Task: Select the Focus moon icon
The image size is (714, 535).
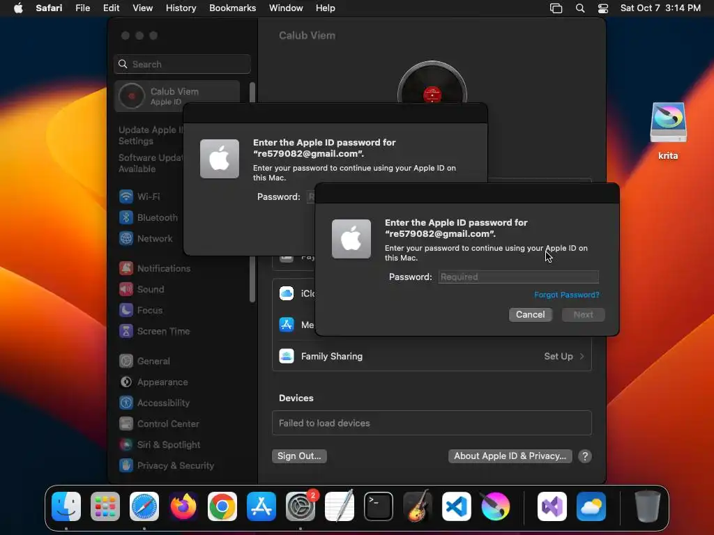Action: [126, 310]
